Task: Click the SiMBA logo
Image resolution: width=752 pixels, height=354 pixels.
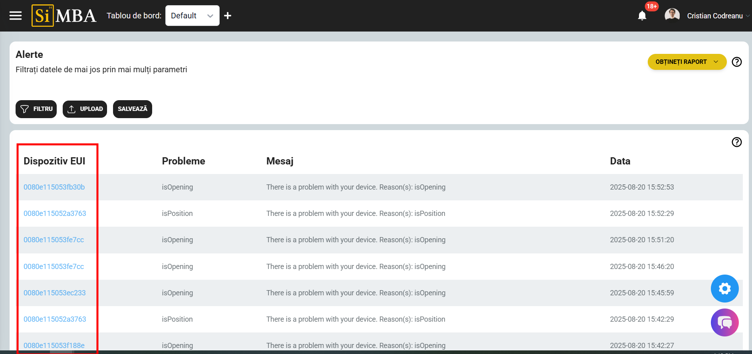Action: [64, 16]
